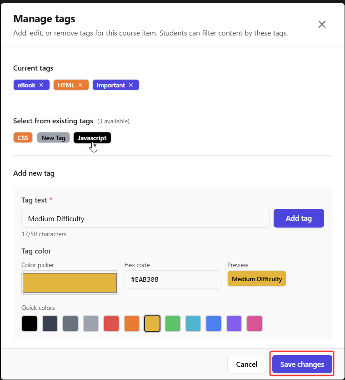Viewport: 345px width, 380px height.
Task: Click the Add tag button
Action: click(299, 218)
